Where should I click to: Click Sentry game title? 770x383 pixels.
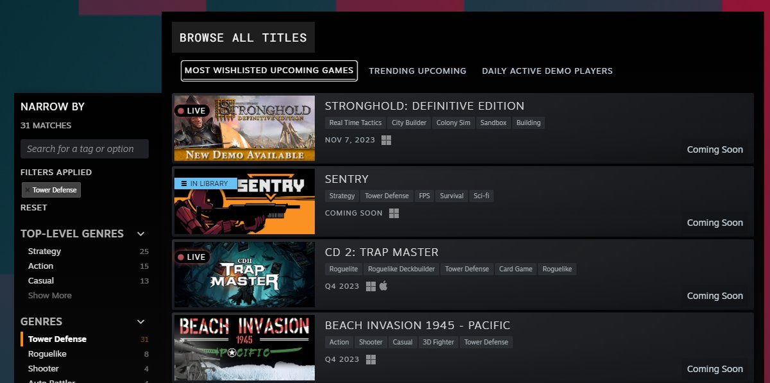346,179
